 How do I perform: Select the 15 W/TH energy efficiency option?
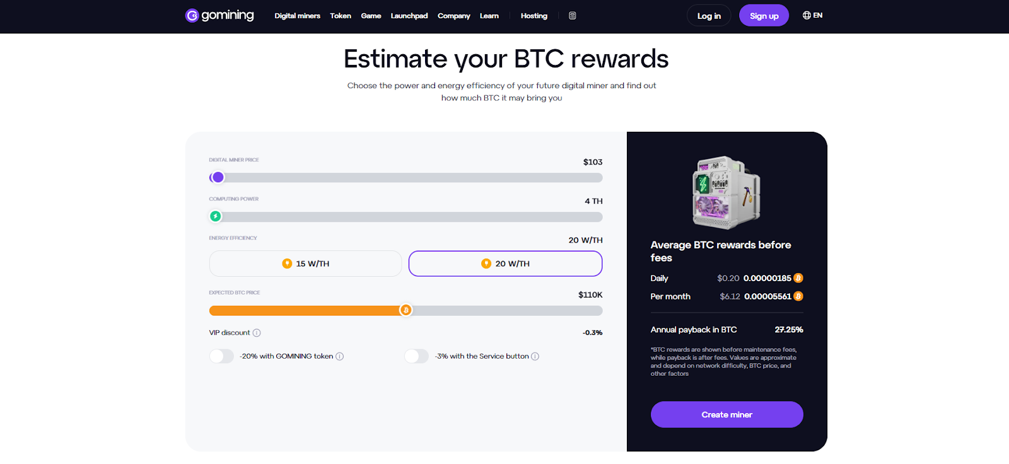pos(305,264)
